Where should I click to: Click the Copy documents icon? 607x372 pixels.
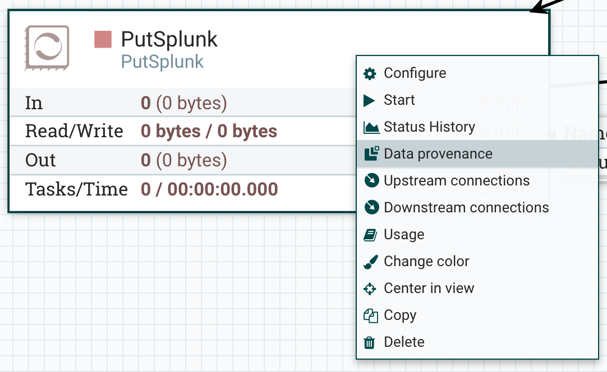click(370, 315)
